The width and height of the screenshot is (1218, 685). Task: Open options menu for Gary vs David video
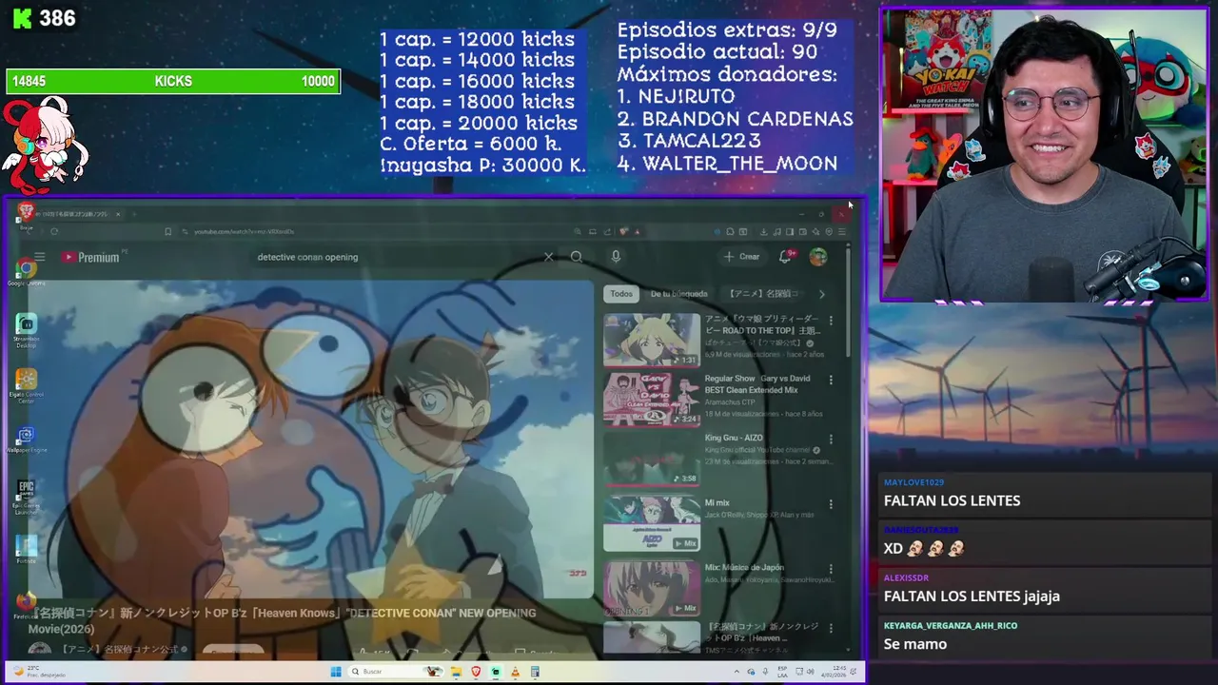pyautogui.click(x=831, y=381)
